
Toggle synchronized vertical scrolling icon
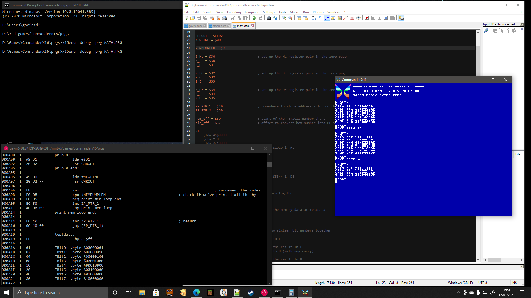[x=299, y=18]
